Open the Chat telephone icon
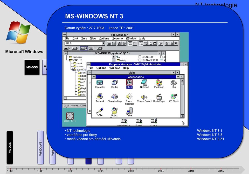The height and width of the screenshot is (174, 249). (x=174, y=84)
